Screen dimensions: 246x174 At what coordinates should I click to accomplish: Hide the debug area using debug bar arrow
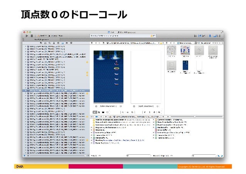(92, 117)
